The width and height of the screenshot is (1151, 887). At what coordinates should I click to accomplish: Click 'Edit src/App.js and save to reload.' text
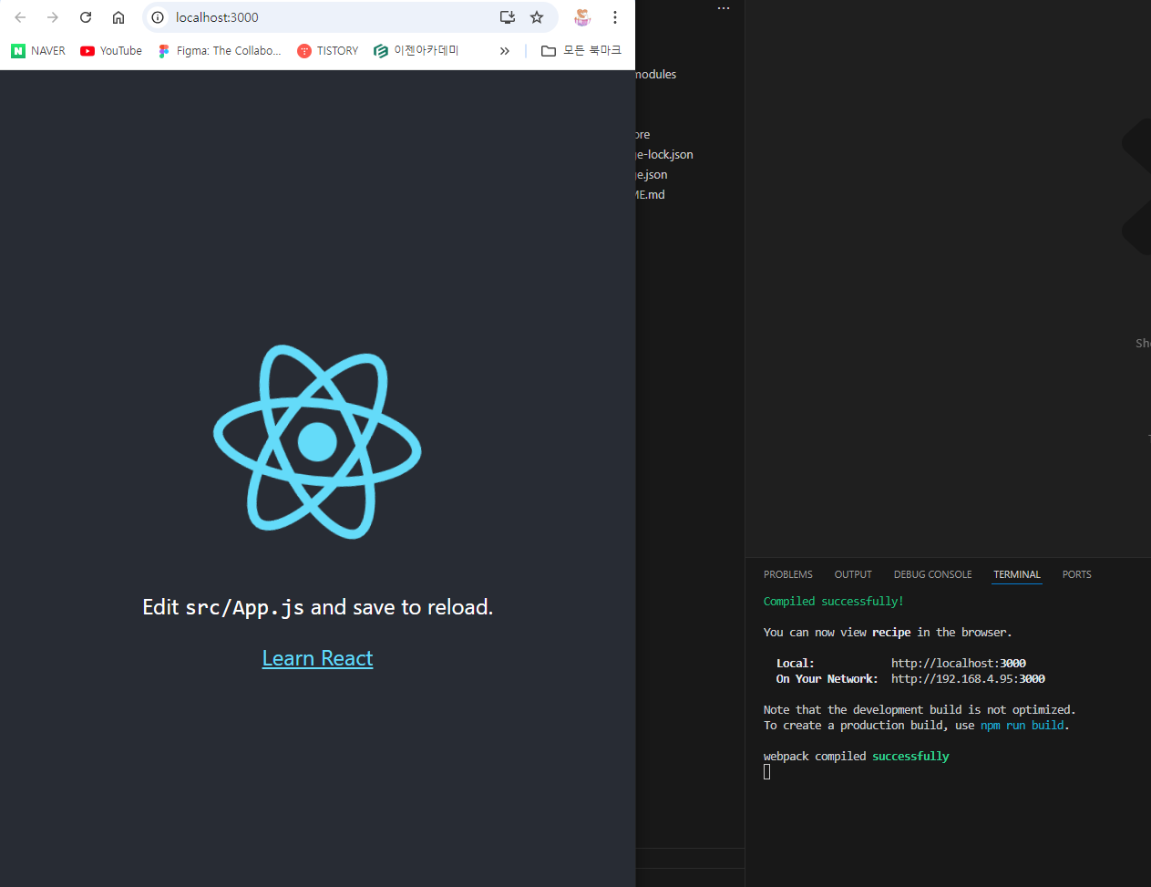(317, 607)
